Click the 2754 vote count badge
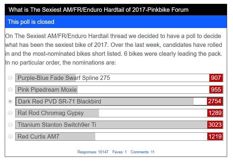Screen dimensions: 233x161 click(215, 101)
